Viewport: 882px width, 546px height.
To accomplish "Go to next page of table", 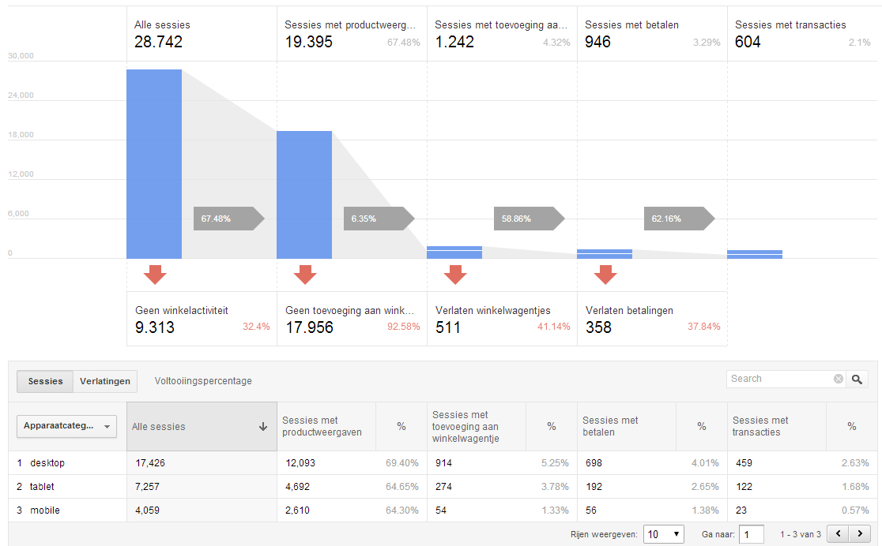I will pos(858,534).
